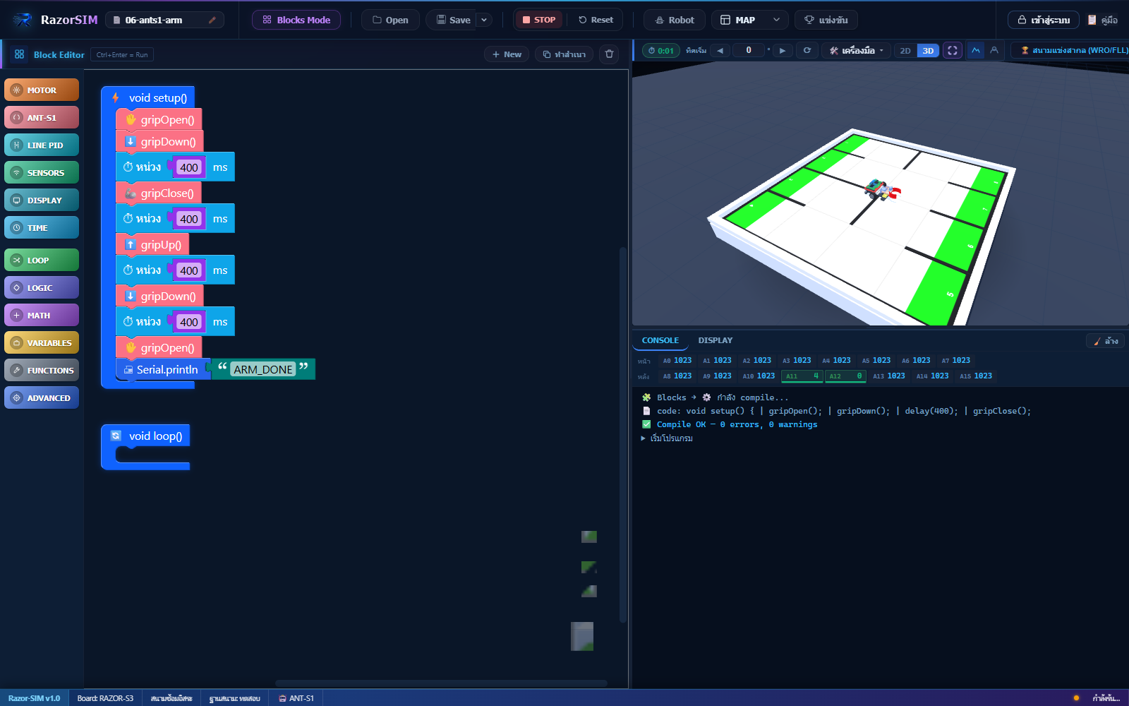Switch to the CONSOLE tab
Image resolution: width=1129 pixels, height=706 pixels.
(660, 340)
